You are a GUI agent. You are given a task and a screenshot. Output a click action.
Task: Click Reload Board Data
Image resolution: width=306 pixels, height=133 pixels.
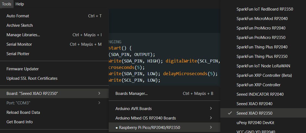click(x=23, y=112)
